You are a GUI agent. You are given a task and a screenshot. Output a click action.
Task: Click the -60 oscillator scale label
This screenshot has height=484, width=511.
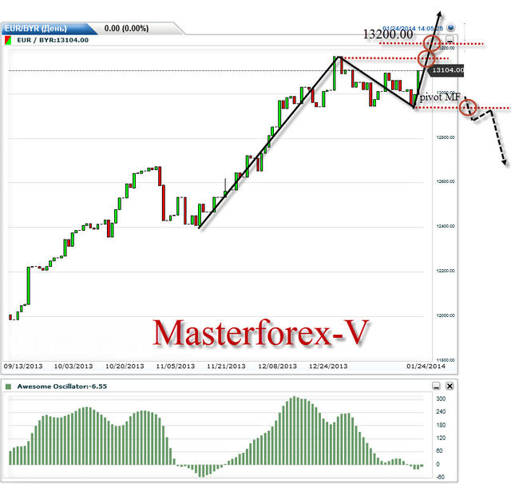[x=440, y=477]
